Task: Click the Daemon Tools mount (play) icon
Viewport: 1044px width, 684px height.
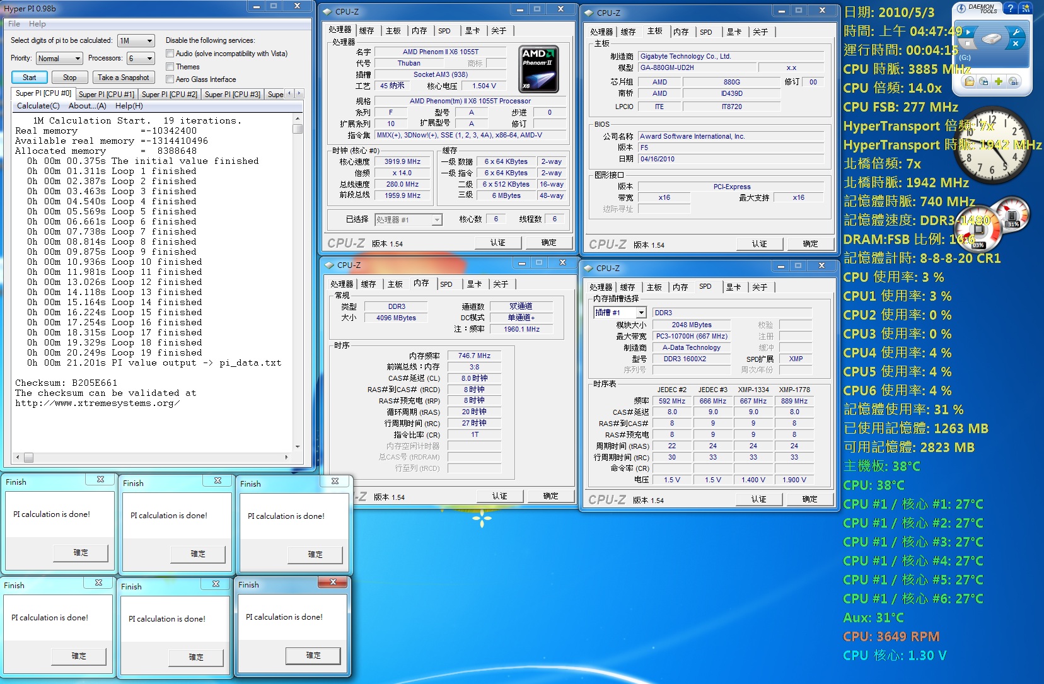Action: point(968,32)
